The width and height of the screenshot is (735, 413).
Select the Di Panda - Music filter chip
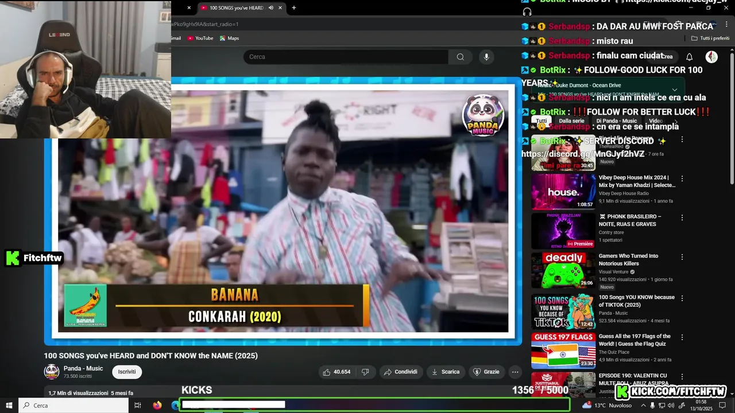pos(617,121)
